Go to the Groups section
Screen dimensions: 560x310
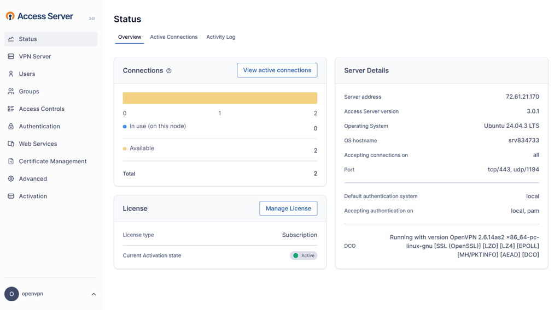(51, 91)
